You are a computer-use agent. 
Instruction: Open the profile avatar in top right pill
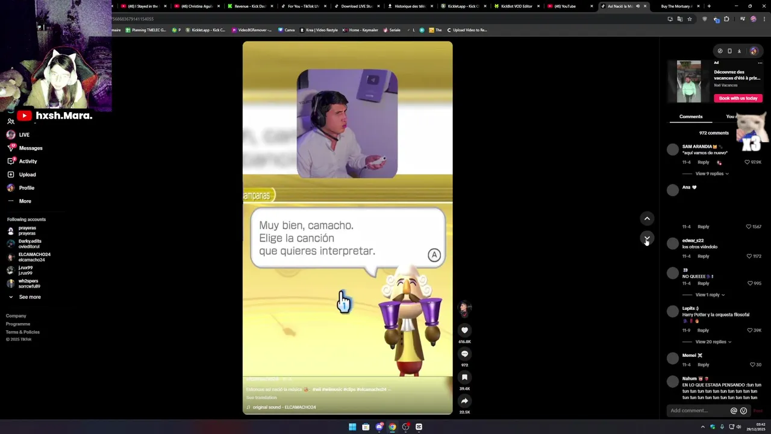pos(753,51)
